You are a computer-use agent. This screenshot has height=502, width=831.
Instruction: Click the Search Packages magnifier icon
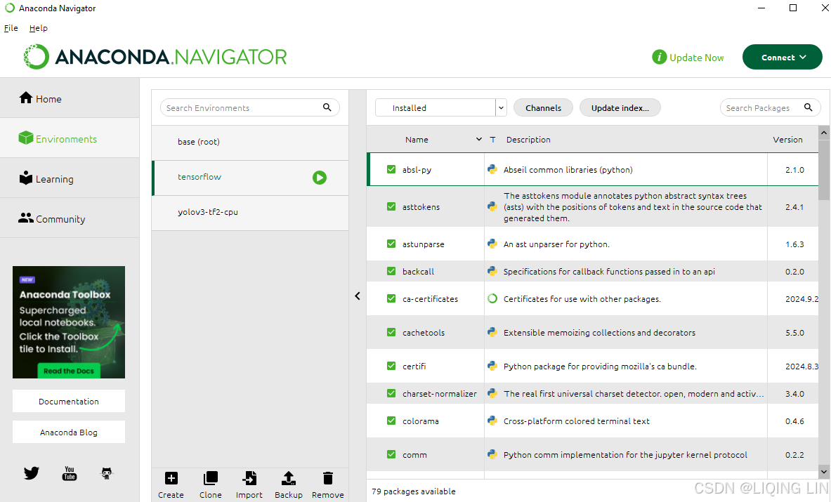coord(809,107)
